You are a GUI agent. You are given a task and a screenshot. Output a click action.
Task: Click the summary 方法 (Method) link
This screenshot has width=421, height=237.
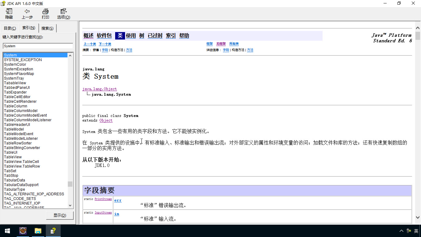(129, 50)
